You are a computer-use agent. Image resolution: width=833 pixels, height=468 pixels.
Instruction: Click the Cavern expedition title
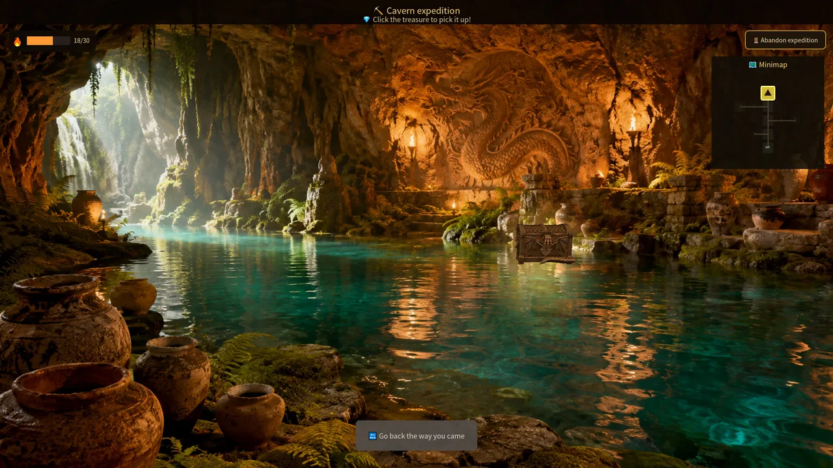tap(423, 10)
